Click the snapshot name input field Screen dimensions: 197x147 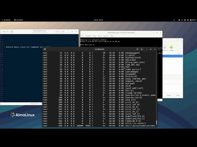click(172, 82)
